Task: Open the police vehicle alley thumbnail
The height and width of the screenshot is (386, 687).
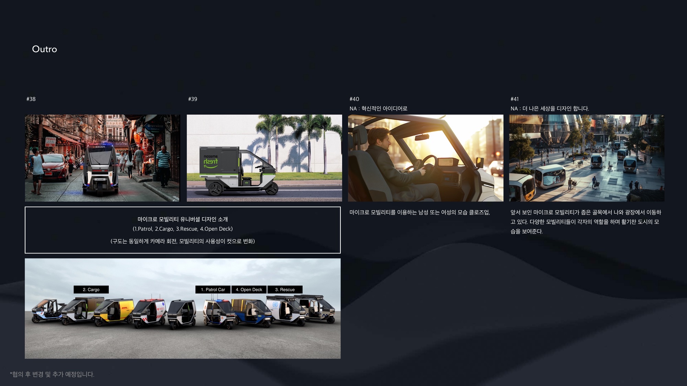Action: 102,158
